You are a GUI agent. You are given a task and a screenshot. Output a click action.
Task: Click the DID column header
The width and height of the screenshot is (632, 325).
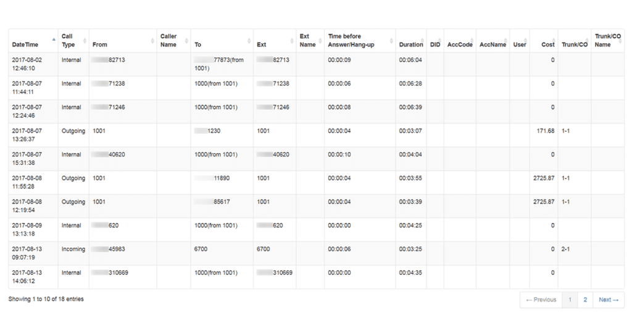tap(434, 44)
